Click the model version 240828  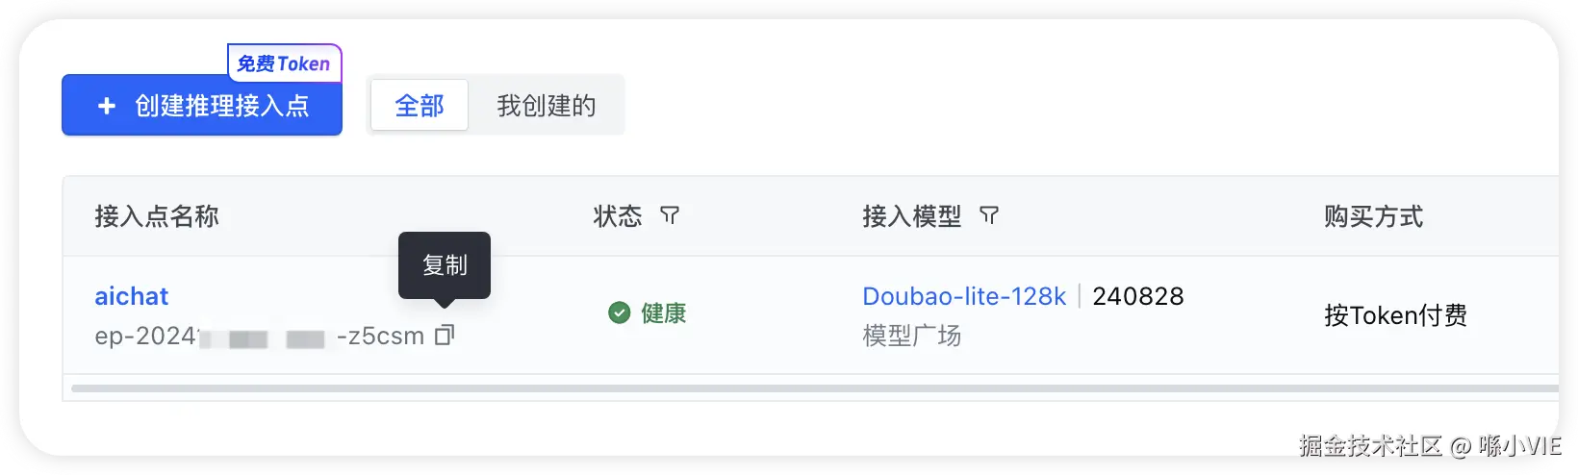1137,296
